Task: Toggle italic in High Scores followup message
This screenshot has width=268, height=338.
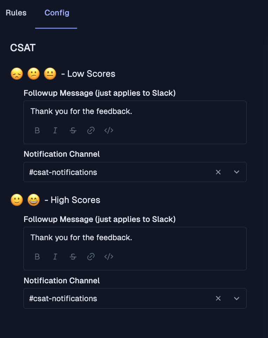Action: pos(55,257)
